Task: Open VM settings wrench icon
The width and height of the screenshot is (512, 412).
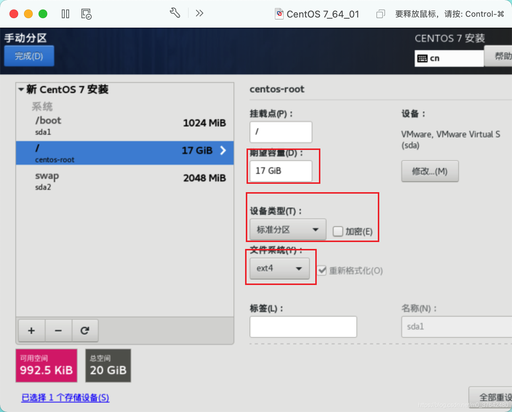Action: (x=175, y=13)
